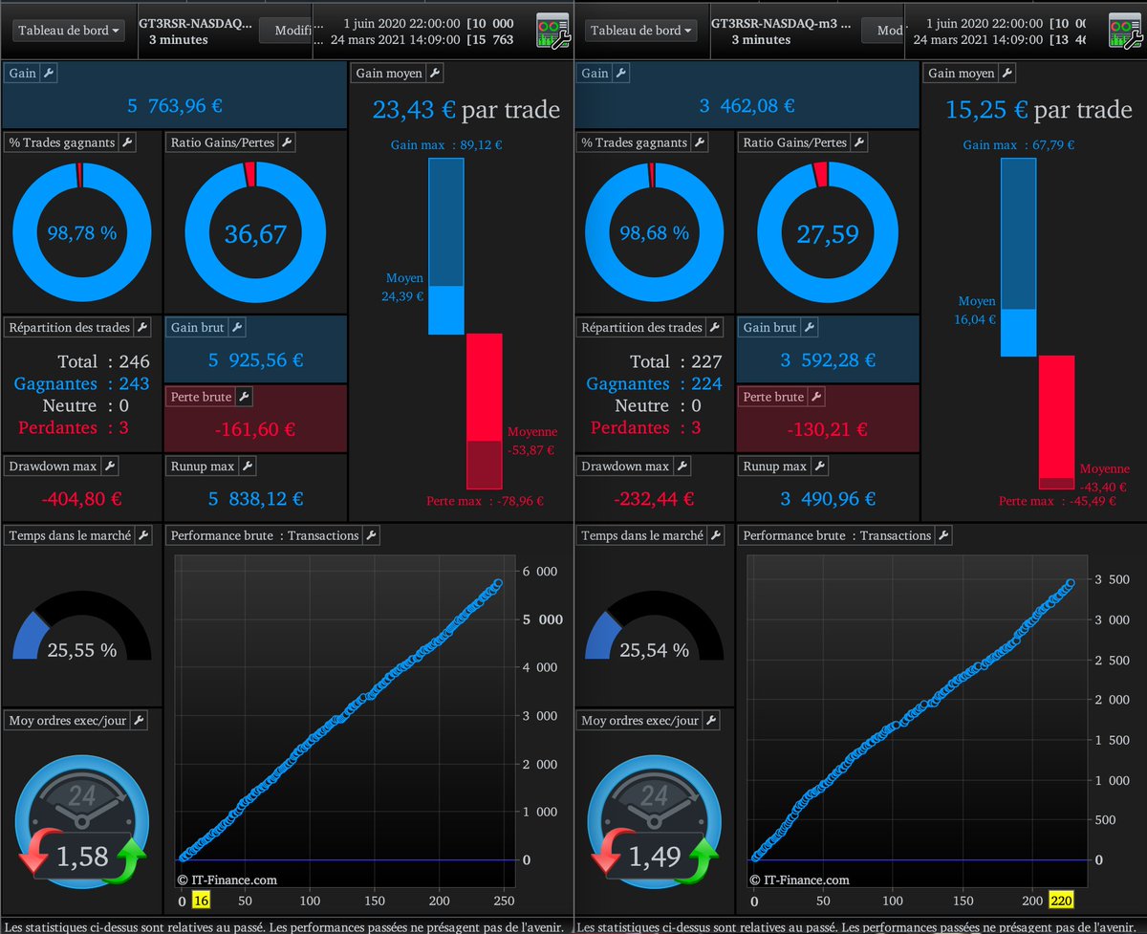This screenshot has height=934, width=1147.
Task: Click Moy ordres exec/jour wrench above 1,49
Action: 711,720
